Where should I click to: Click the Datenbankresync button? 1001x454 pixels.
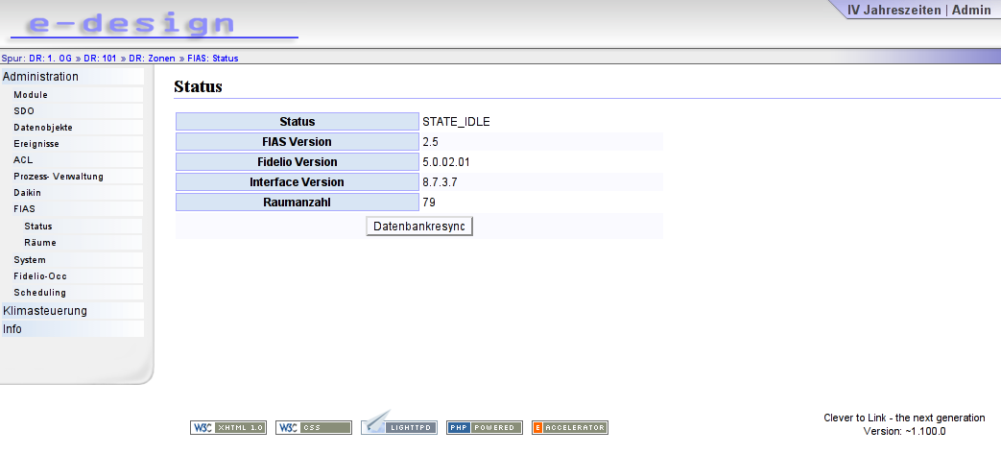coord(419,227)
